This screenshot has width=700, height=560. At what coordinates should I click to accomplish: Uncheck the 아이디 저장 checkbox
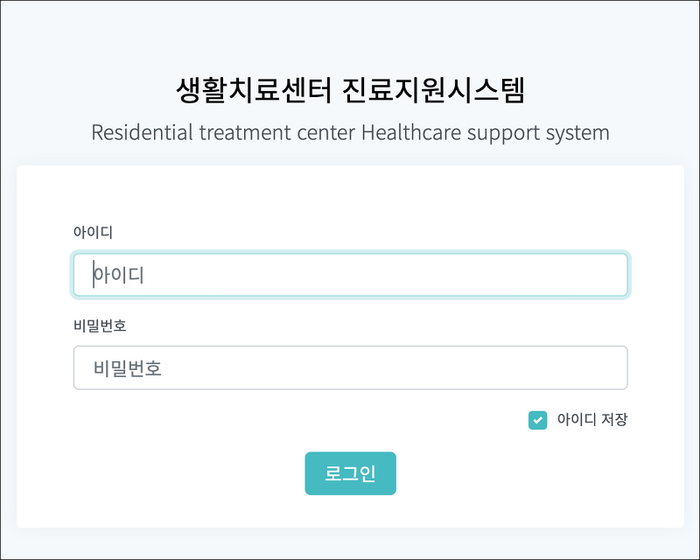pos(537,420)
